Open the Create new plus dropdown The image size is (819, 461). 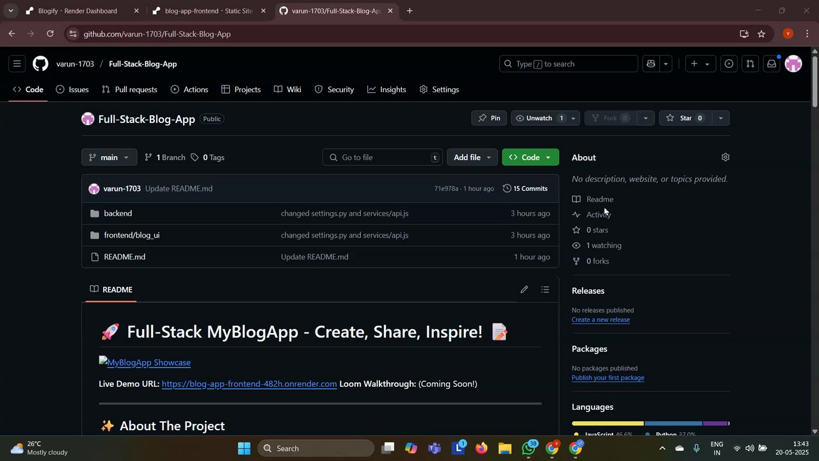(701, 64)
